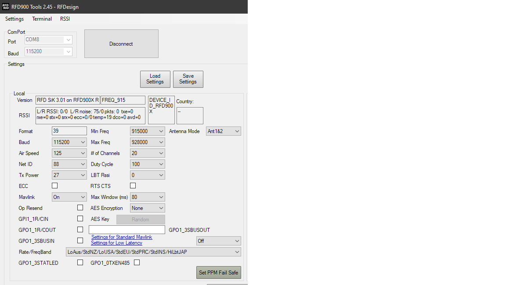Enable the GPO1_0TXEN485 checkbox

[137, 263]
